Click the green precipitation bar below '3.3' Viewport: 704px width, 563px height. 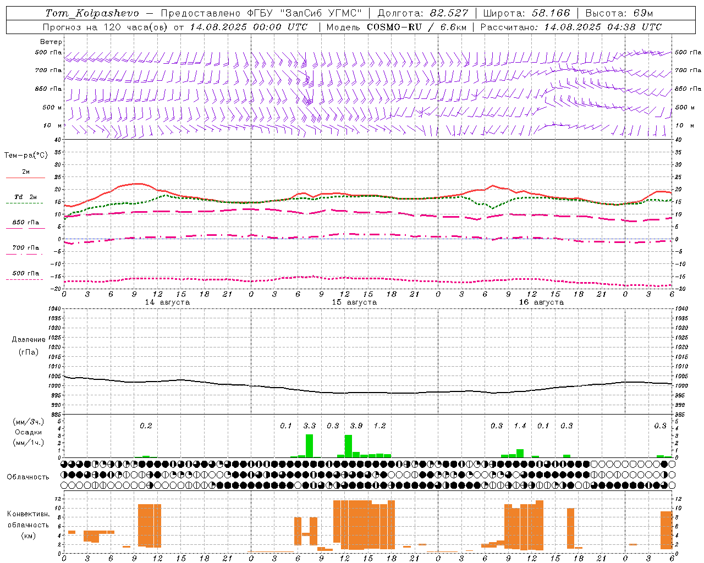click(309, 446)
